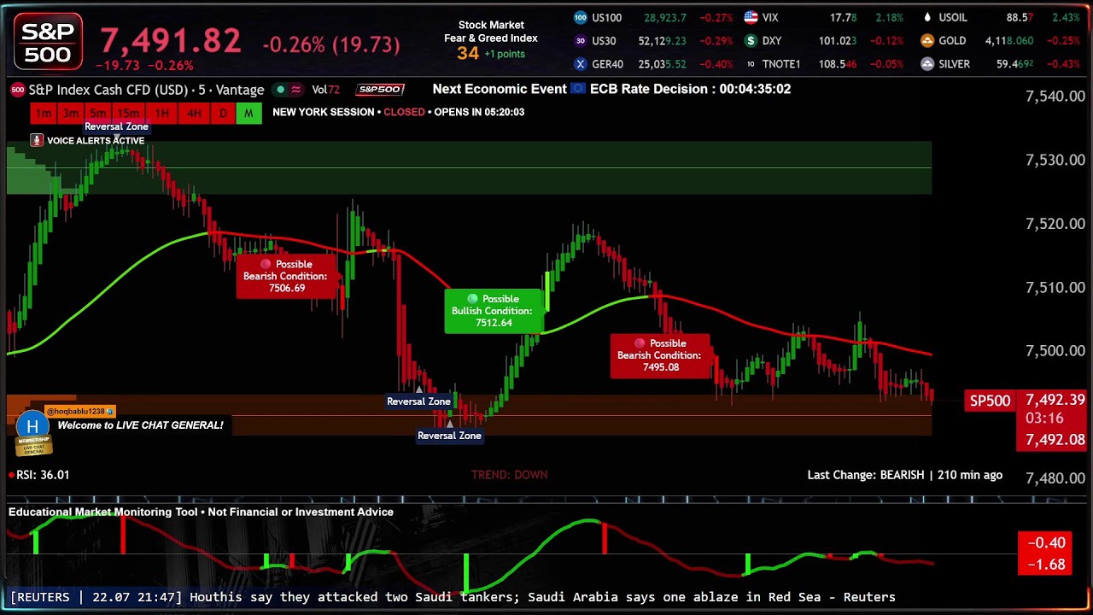The width and height of the screenshot is (1093, 615).
Task: Select the 1H timeframe
Action: coord(162,114)
